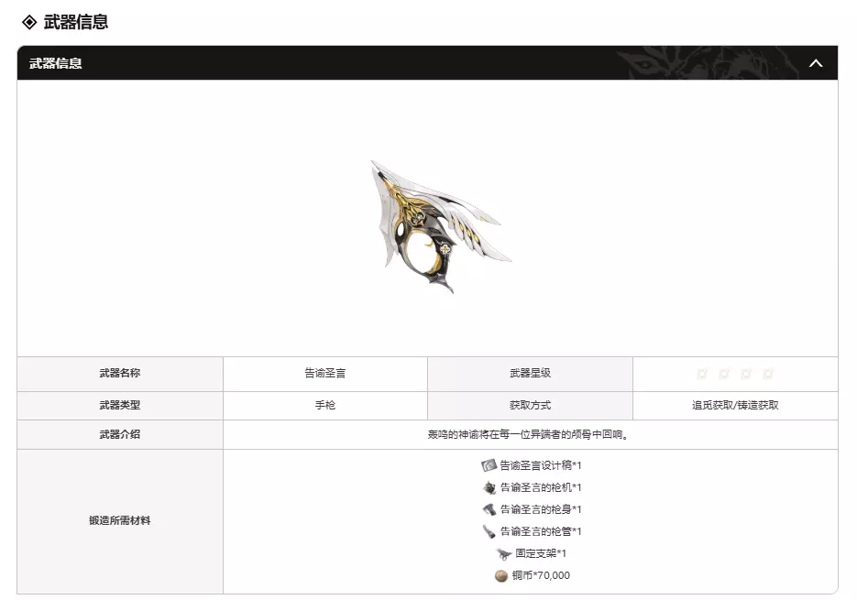Click the 告谕圣言的枪身 material icon
This screenshot has width=857, height=600.
[489, 509]
